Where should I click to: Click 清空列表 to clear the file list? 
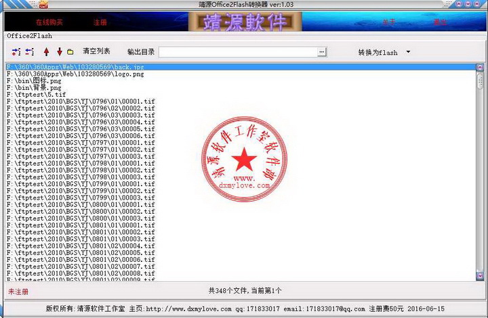coord(96,51)
